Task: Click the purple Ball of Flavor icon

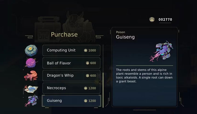Action: coord(31,63)
